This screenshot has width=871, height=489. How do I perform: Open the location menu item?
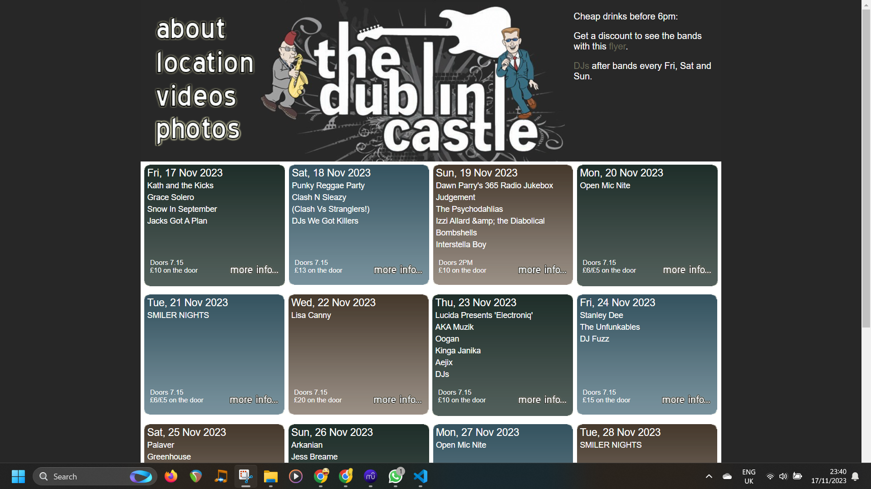(x=205, y=63)
